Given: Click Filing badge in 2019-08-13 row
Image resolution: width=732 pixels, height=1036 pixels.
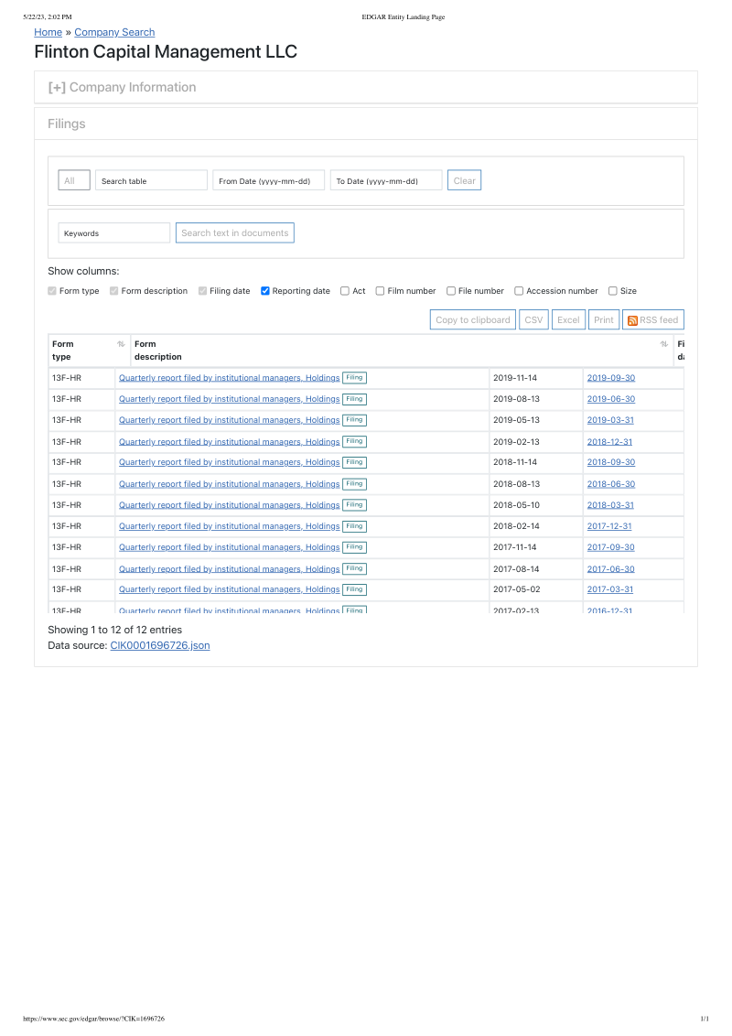Looking at the screenshot, I should pyautogui.click(x=355, y=399).
